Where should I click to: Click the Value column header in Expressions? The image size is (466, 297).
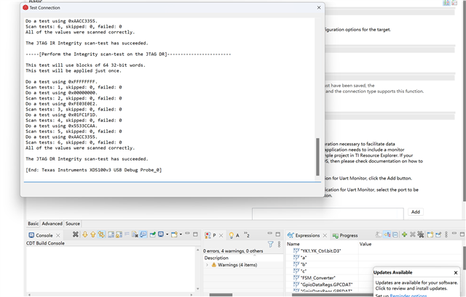pyautogui.click(x=366, y=244)
